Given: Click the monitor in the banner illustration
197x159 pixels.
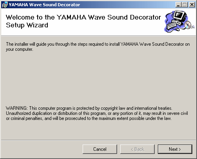Looking at the screenshot, I should 180,16.
